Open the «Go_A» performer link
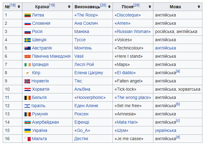 (x=82, y=131)
